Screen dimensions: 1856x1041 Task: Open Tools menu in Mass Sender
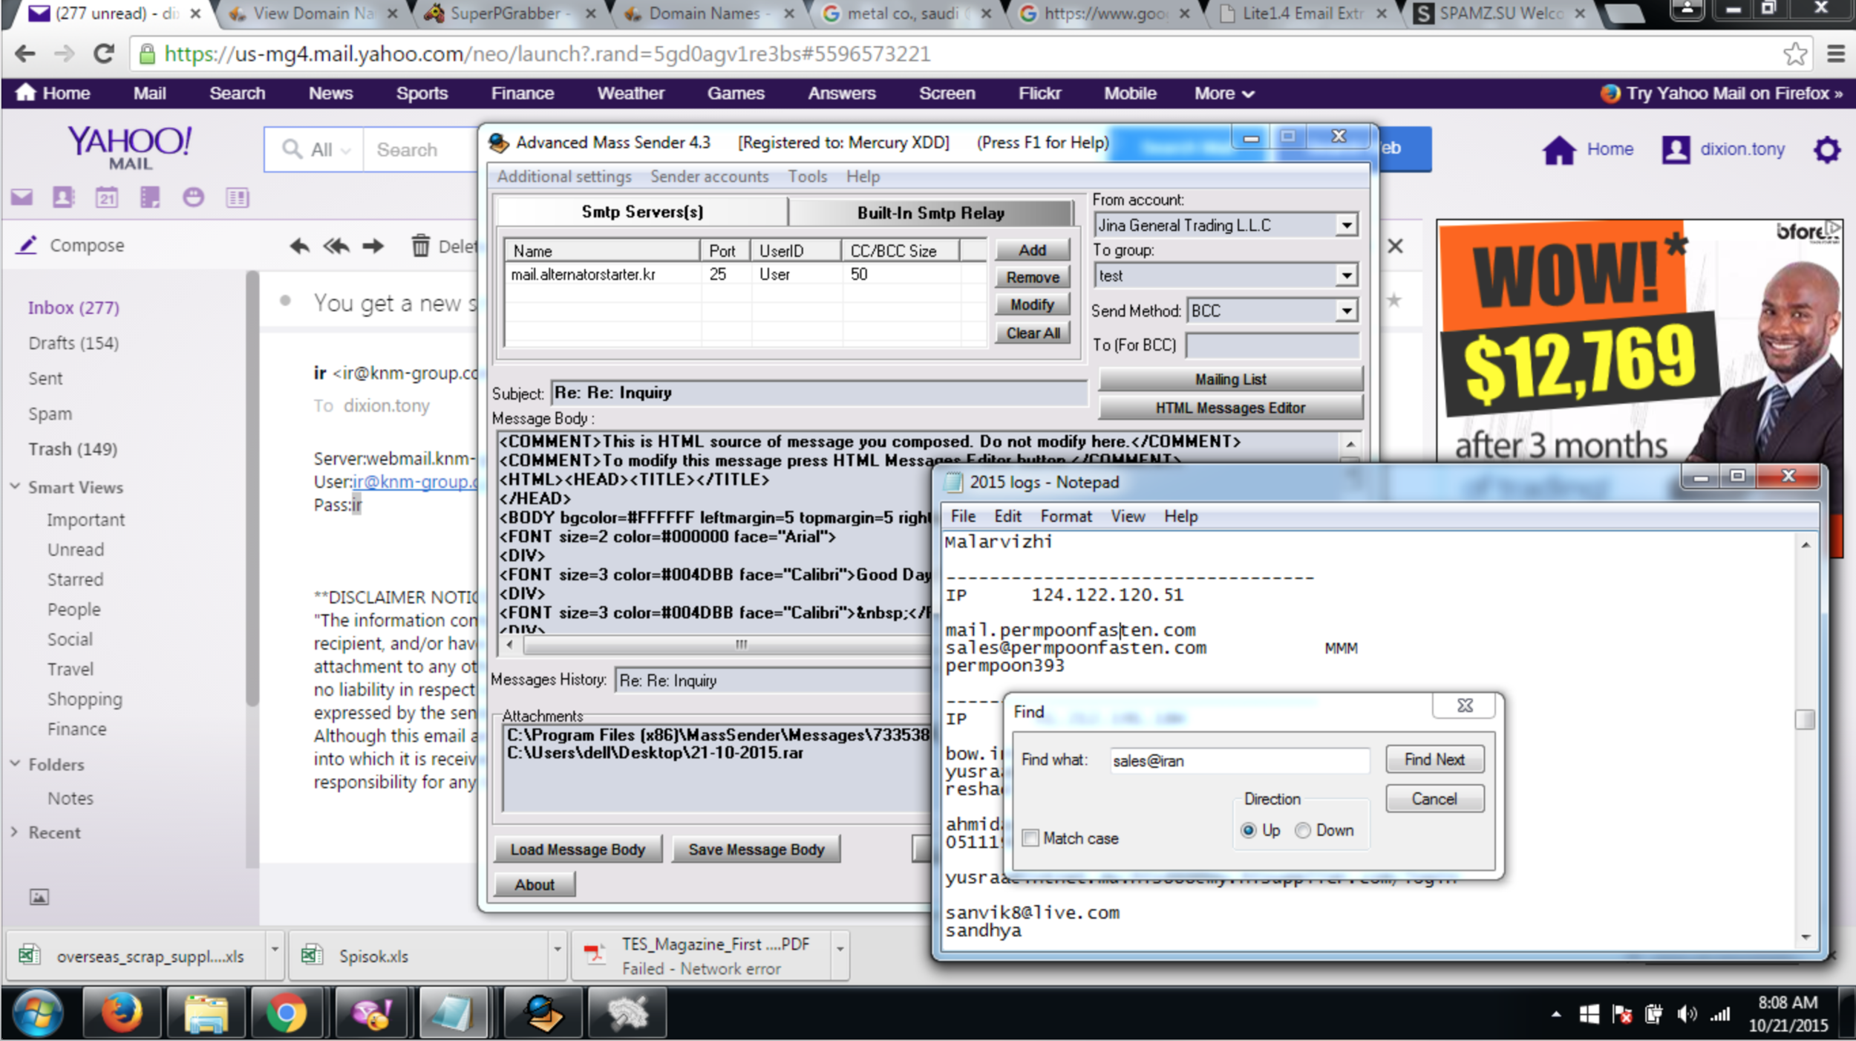pyautogui.click(x=808, y=177)
